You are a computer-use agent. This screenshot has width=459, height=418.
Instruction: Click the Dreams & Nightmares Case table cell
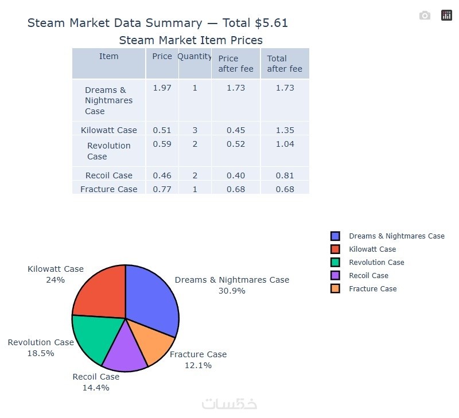click(x=108, y=100)
